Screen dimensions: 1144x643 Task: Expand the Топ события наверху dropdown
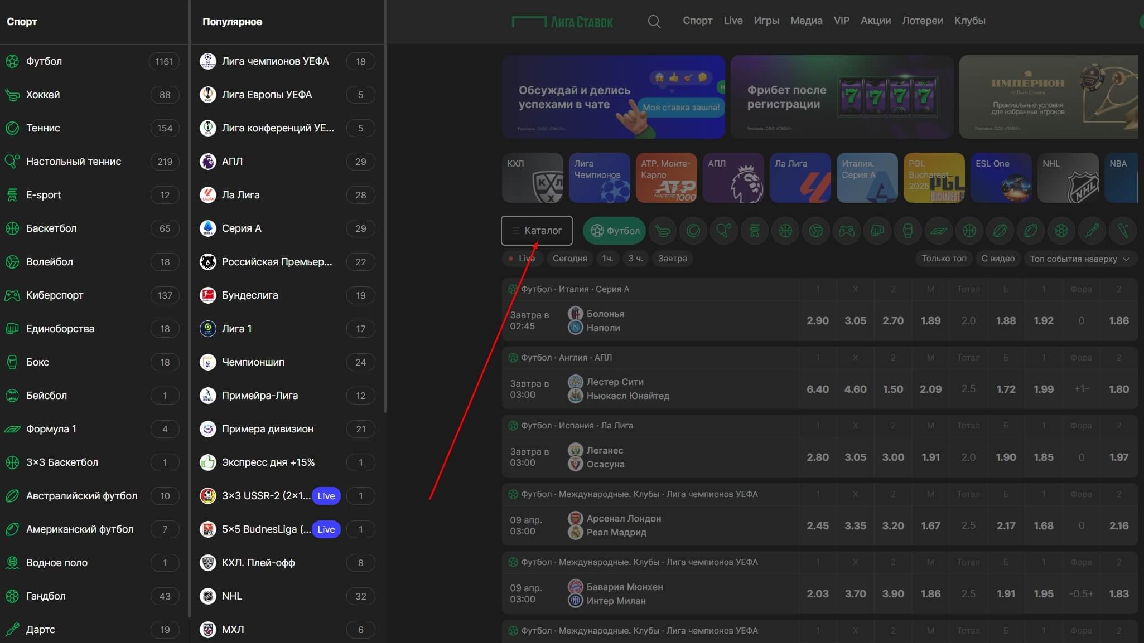point(1080,259)
